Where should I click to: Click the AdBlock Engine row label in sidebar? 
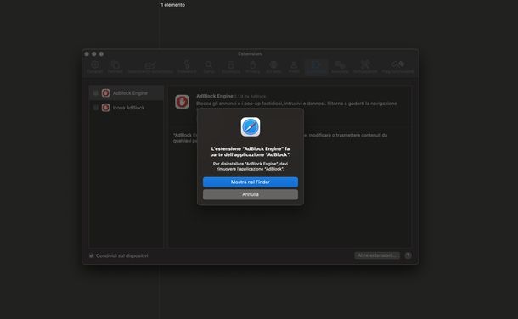point(130,93)
